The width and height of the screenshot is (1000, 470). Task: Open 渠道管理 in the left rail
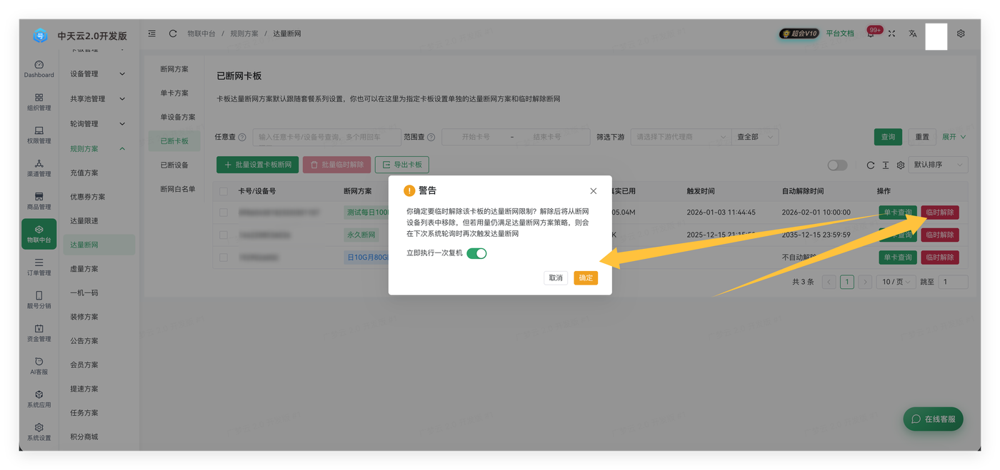pyautogui.click(x=39, y=168)
